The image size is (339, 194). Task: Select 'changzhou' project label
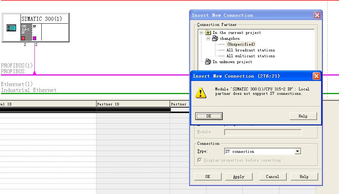[x=230, y=38]
